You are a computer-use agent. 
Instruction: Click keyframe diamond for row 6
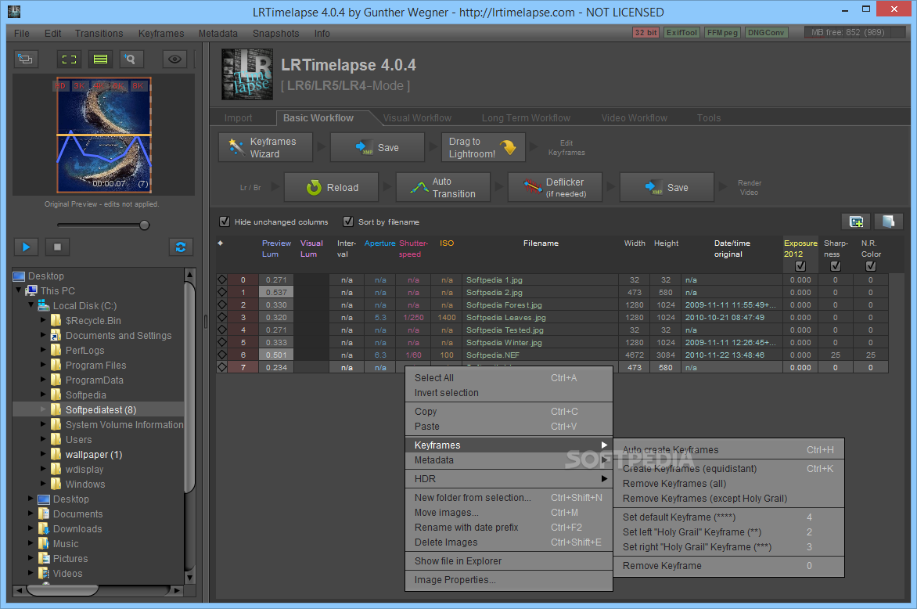[222, 355]
